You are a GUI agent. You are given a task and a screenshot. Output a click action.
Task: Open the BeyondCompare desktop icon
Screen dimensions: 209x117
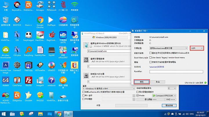pyautogui.click(x=17, y=6)
